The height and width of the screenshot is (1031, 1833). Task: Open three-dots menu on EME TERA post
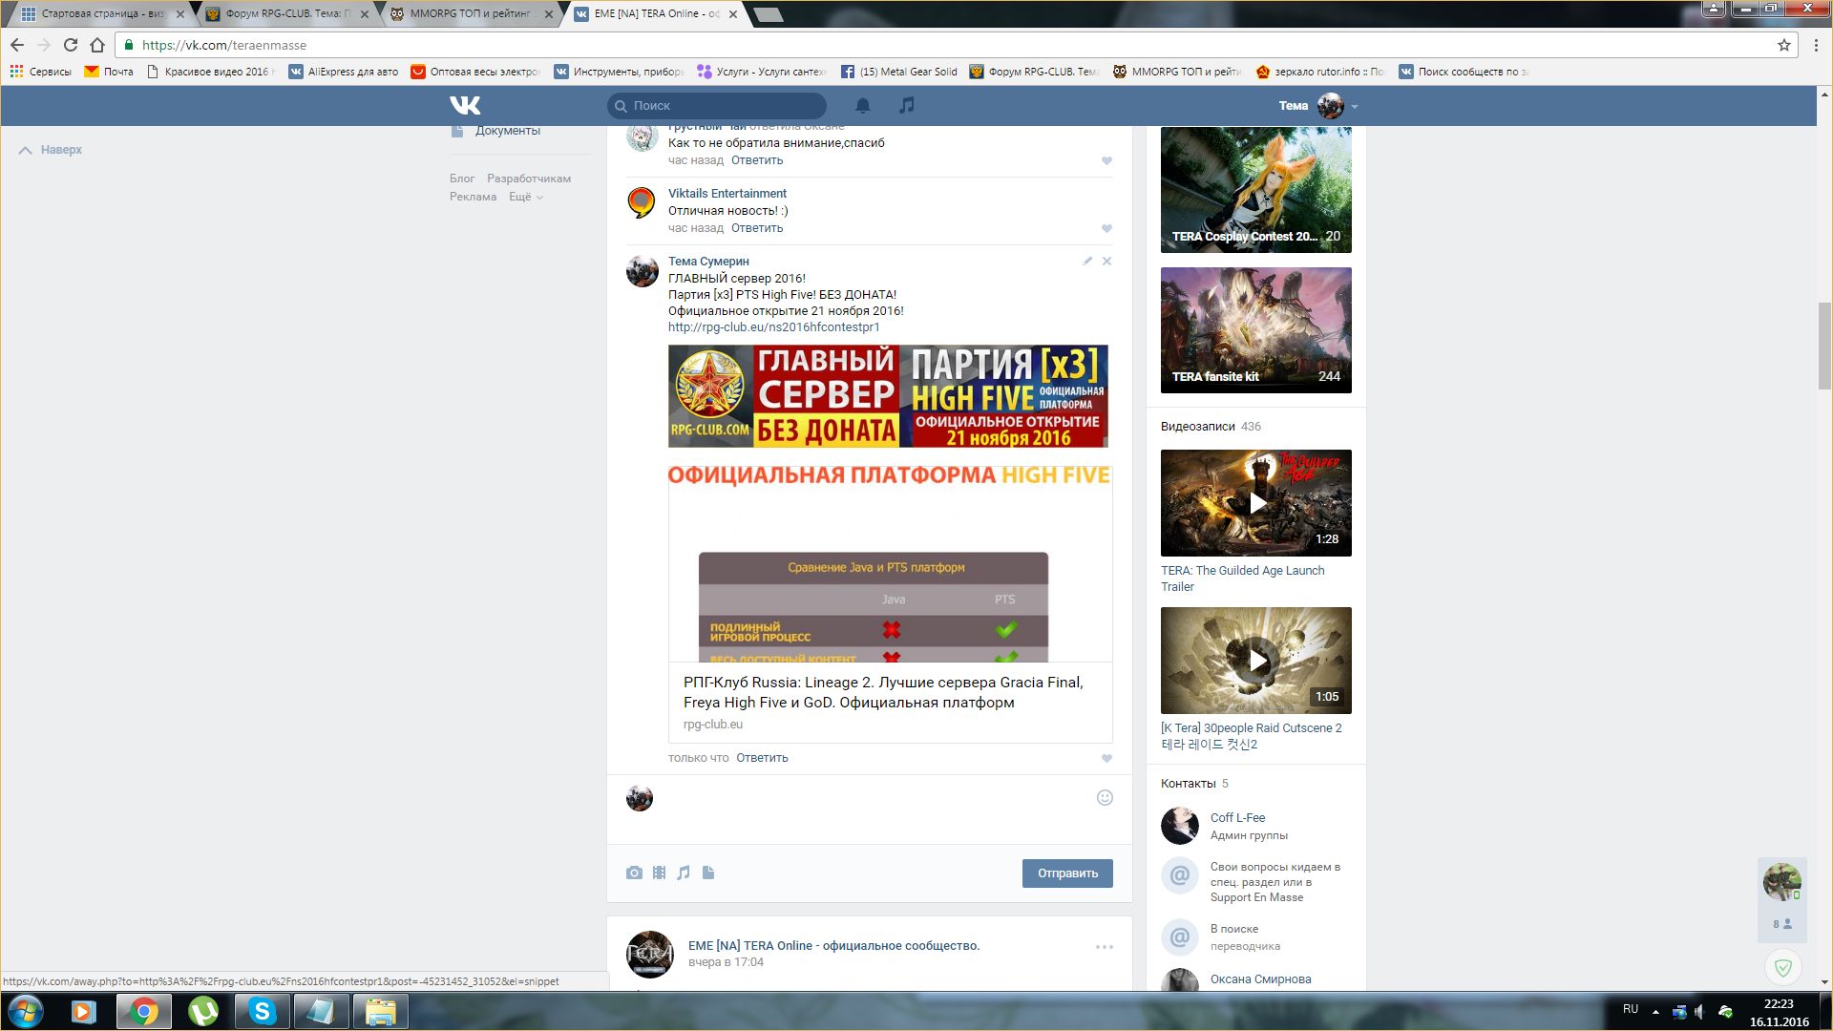click(x=1105, y=947)
